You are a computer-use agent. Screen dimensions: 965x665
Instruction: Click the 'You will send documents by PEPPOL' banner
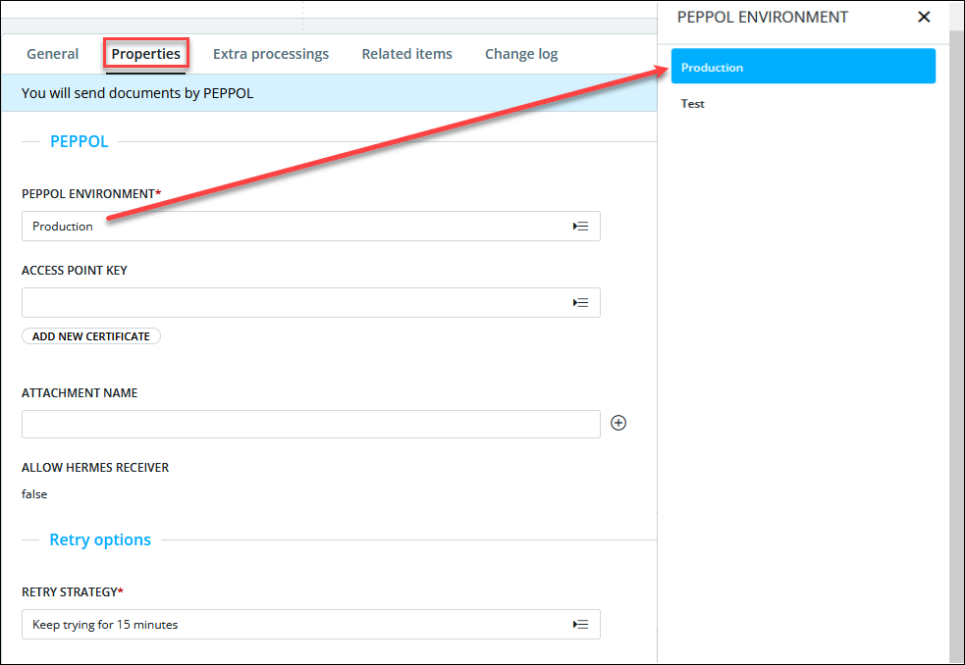coord(329,93)
